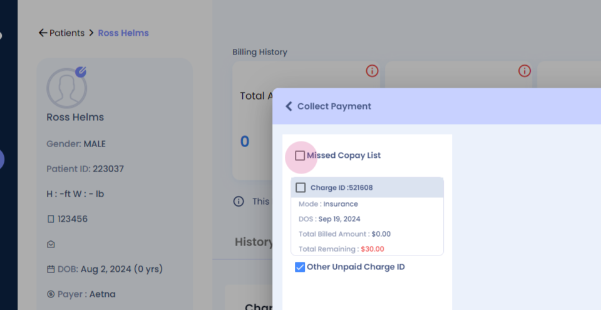Click the Mode : Insurance text
This screenshot has width=601, height=310.
[x=328, y=204]
